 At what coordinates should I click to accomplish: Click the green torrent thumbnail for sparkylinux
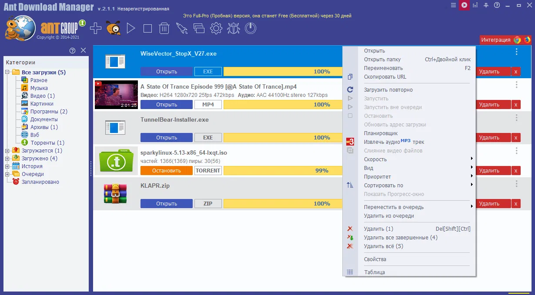tap(116, 161)
